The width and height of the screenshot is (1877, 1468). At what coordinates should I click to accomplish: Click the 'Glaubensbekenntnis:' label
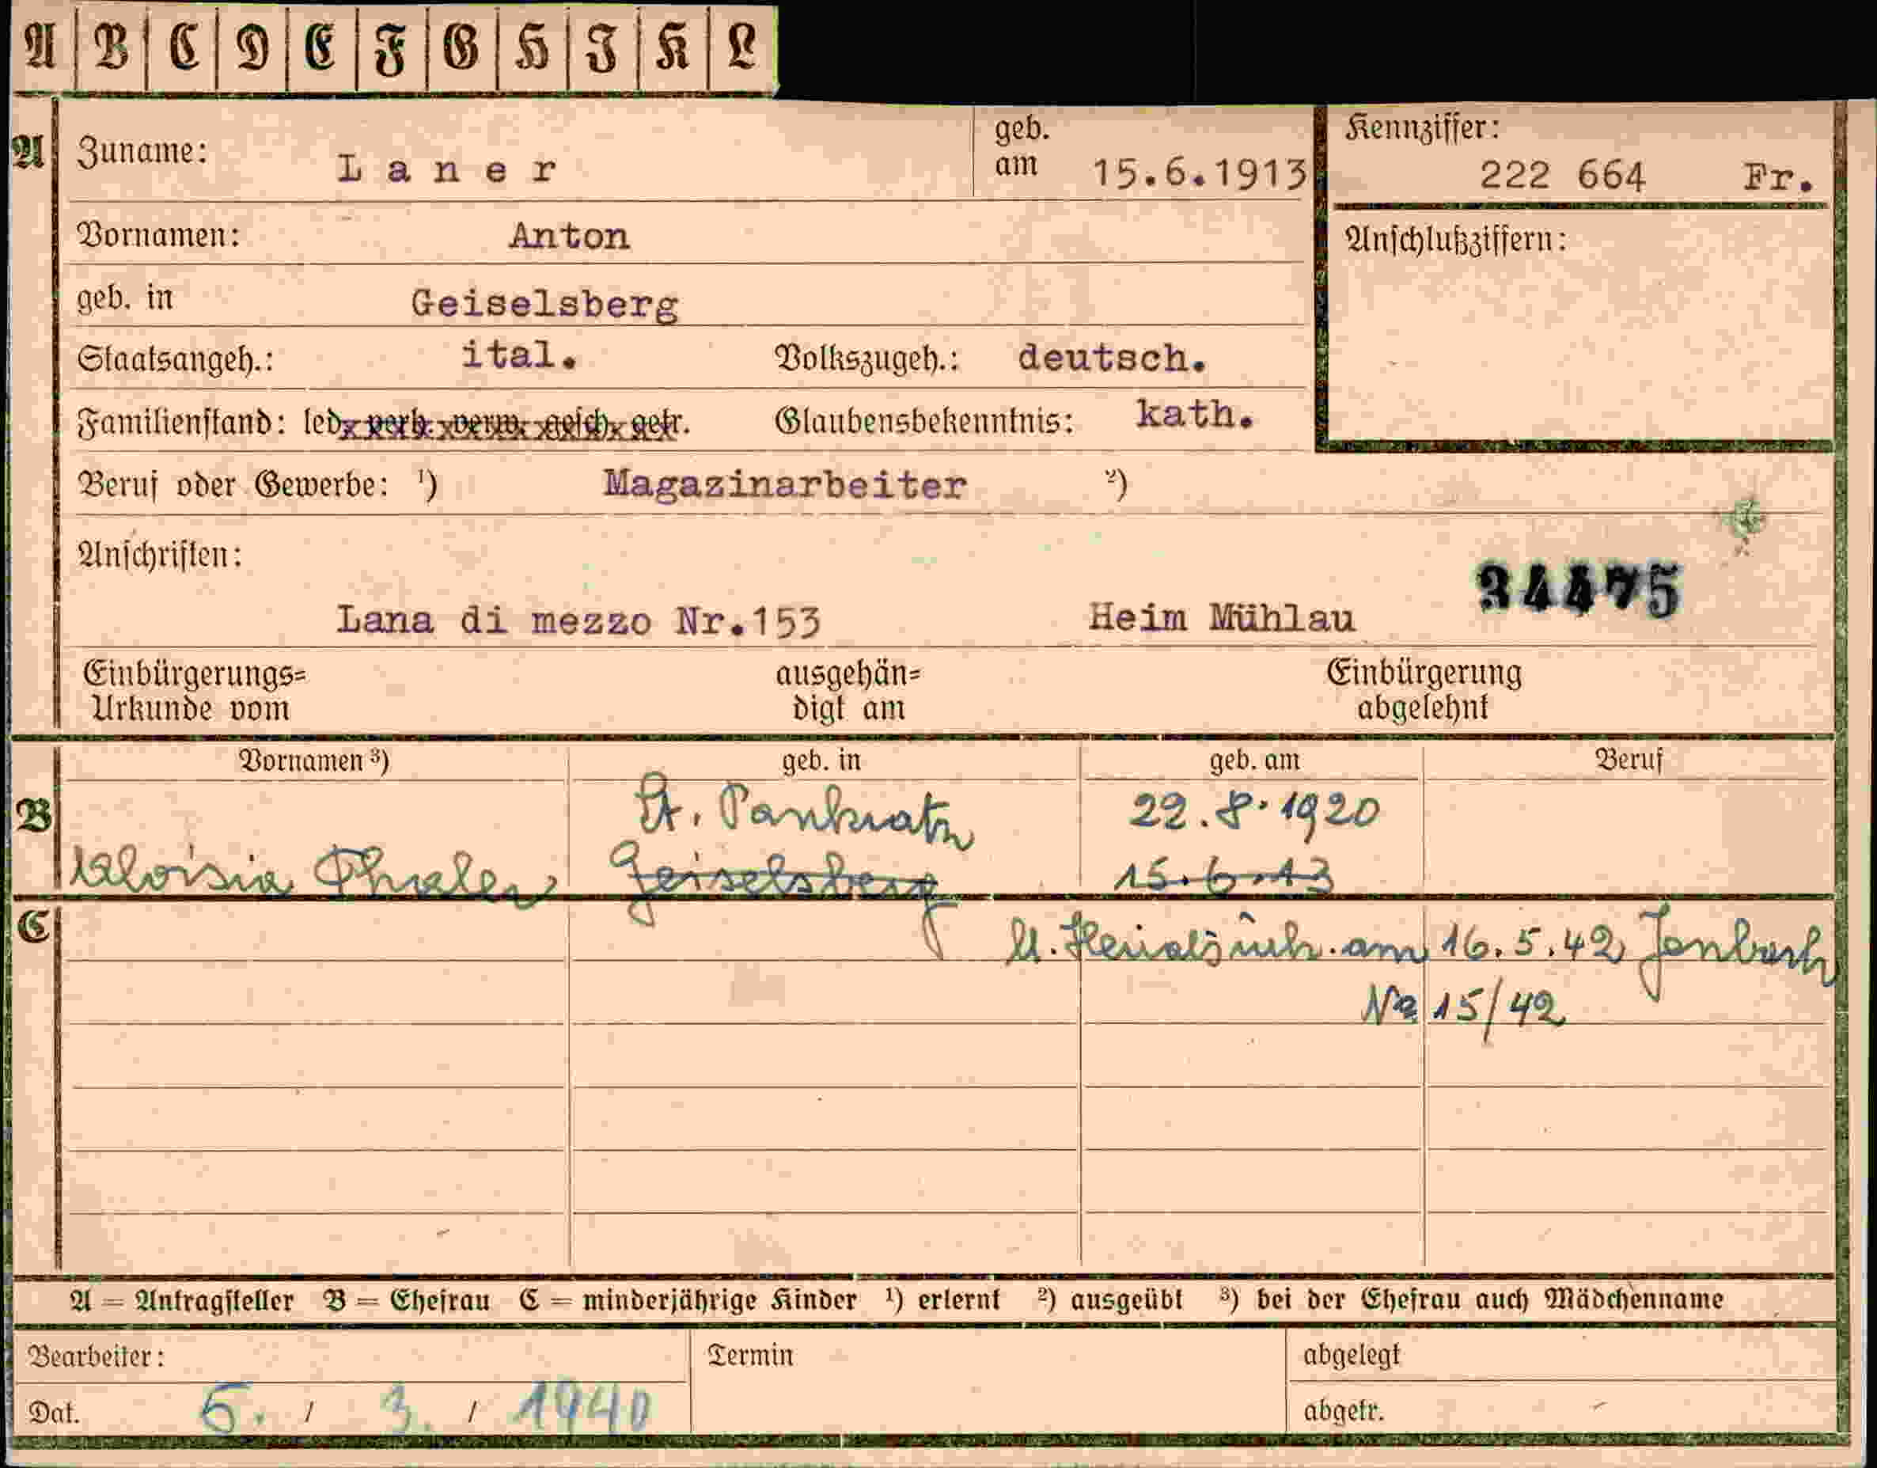pos(924,421)
